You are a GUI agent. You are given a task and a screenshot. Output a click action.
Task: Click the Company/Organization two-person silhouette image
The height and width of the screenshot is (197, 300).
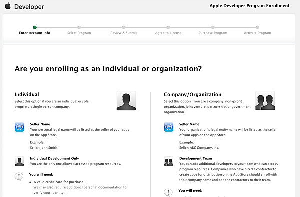coord(265,101)
